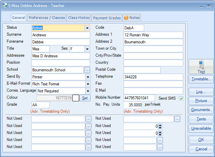Click the info icon on Notes tab
The height and width of the screenshot is (157, 215).
click(x=126, y=18)
